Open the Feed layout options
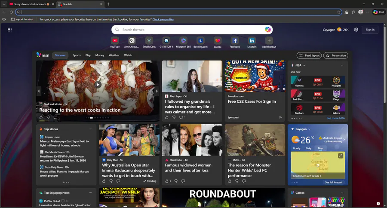The width and height of the screenshot is (387, 208). click(309, 55)
